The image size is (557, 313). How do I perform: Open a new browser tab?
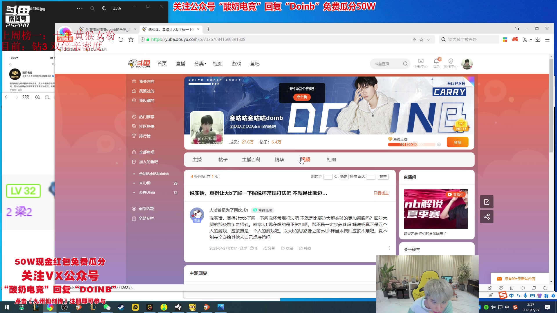click(208, 29)
